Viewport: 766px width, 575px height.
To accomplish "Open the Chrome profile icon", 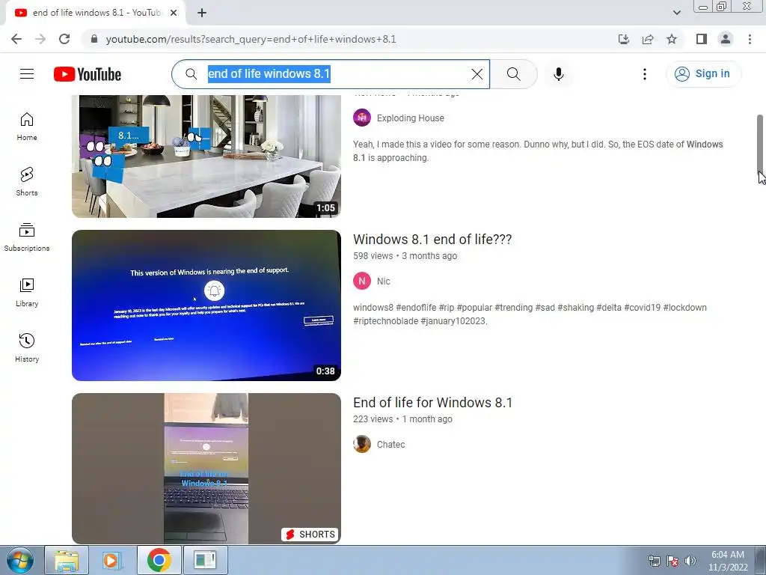I will pyautogui.click(x=726, y=39).
